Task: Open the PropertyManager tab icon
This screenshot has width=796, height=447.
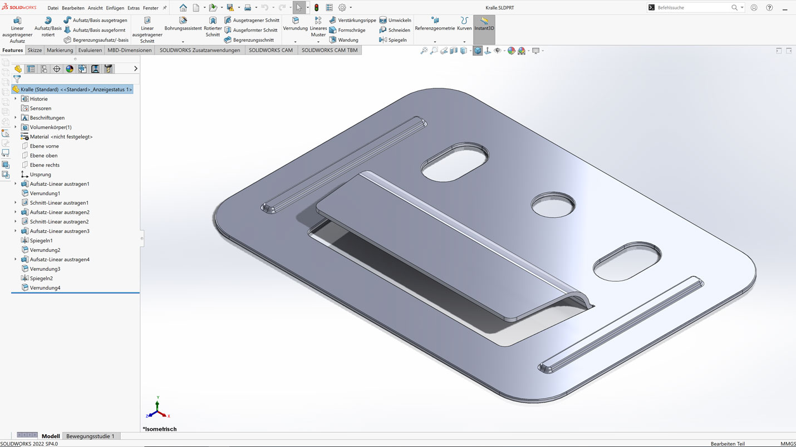Action: (31, 69)
